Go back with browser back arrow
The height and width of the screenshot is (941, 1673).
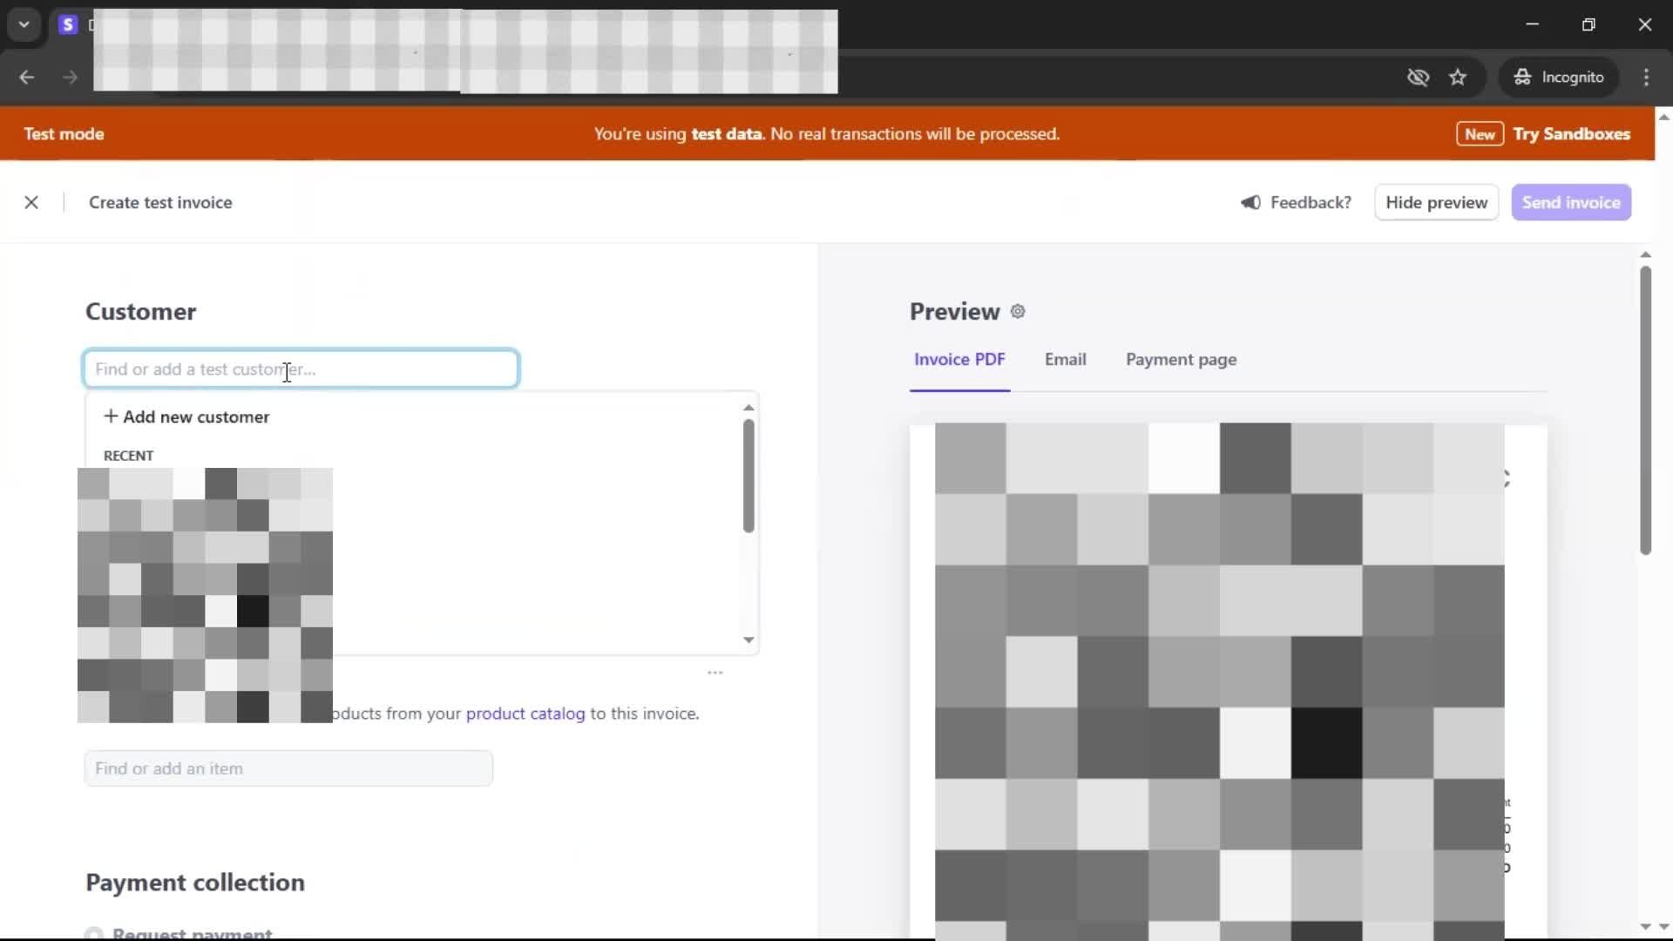[x=27, y=78]
